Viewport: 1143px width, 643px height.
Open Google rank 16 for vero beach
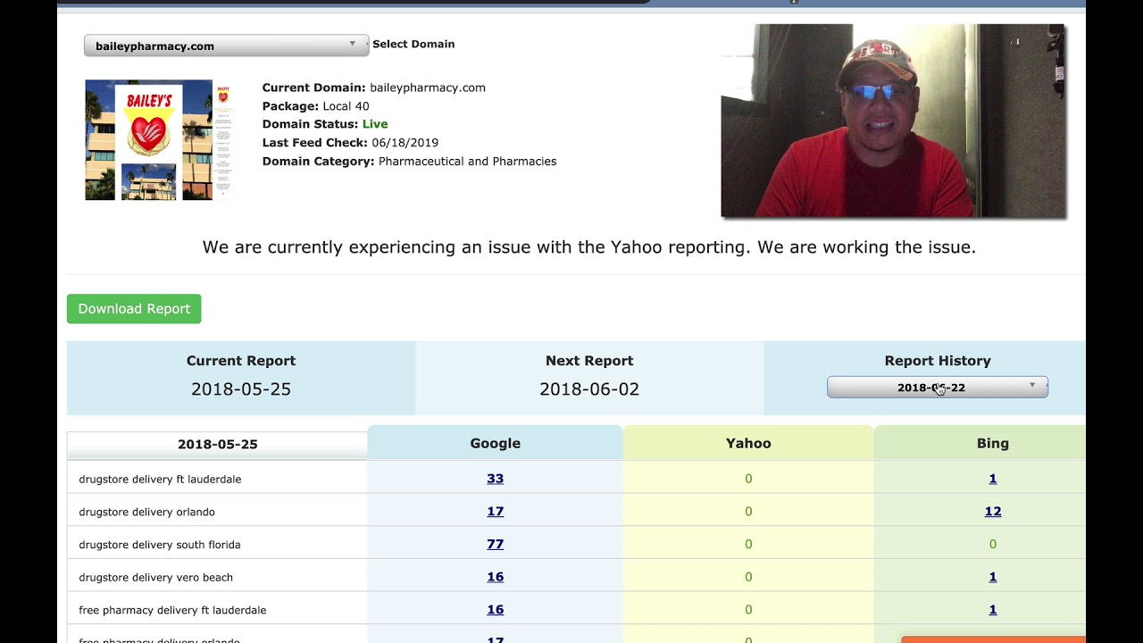tap(495, 577)
